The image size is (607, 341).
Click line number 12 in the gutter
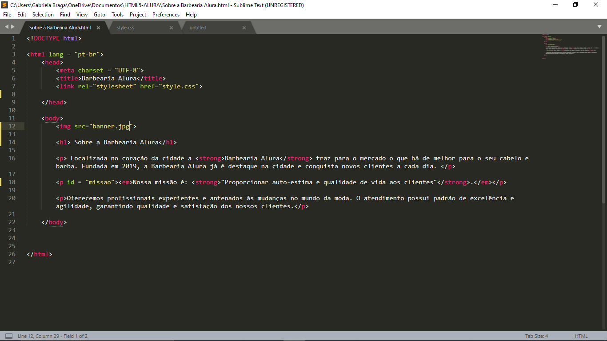click(12, 126)
